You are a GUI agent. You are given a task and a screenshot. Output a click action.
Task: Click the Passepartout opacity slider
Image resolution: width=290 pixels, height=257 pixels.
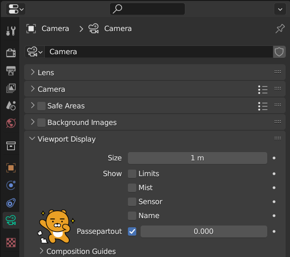(204, 232)
